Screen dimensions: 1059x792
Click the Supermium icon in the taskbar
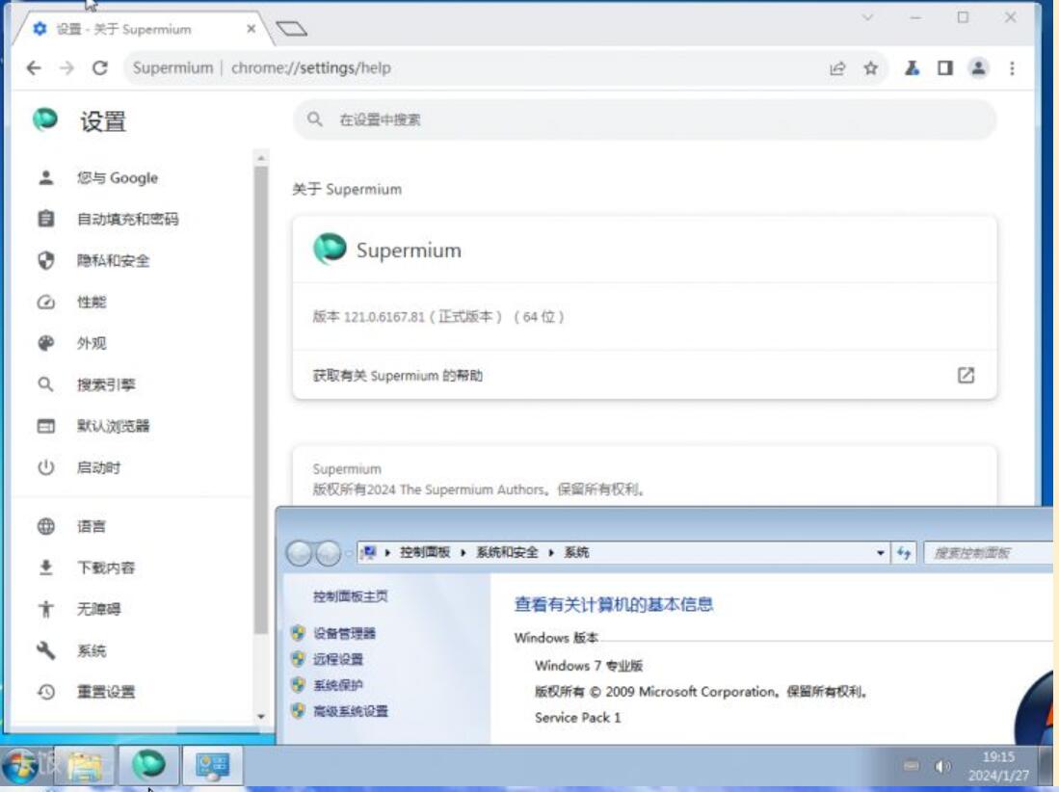pyautogui.click(x=148, y=766)
